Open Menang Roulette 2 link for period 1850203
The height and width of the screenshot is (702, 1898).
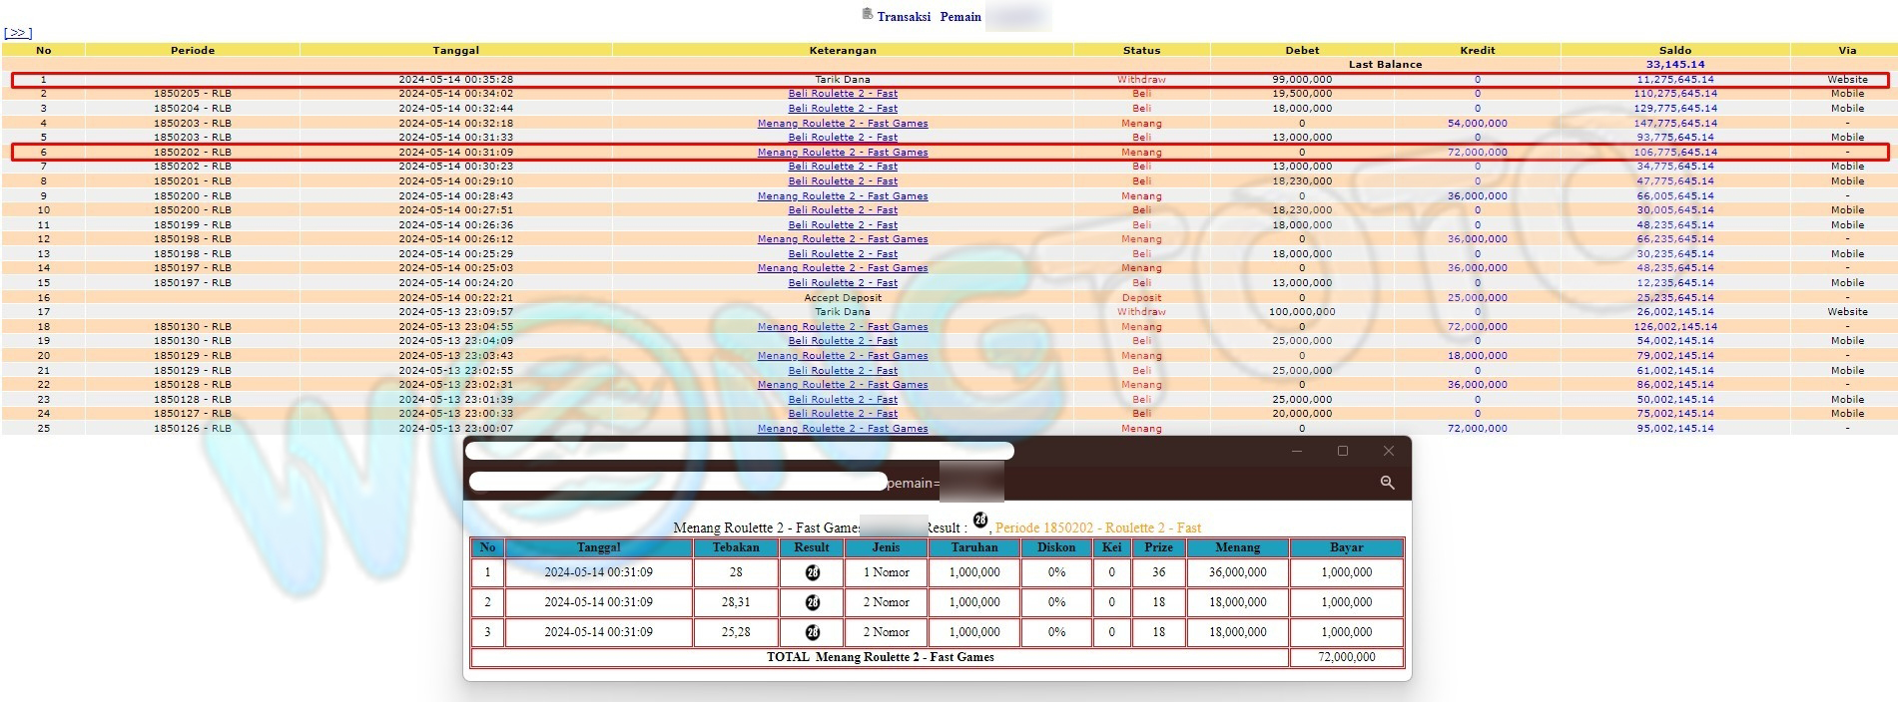point(842,124)
